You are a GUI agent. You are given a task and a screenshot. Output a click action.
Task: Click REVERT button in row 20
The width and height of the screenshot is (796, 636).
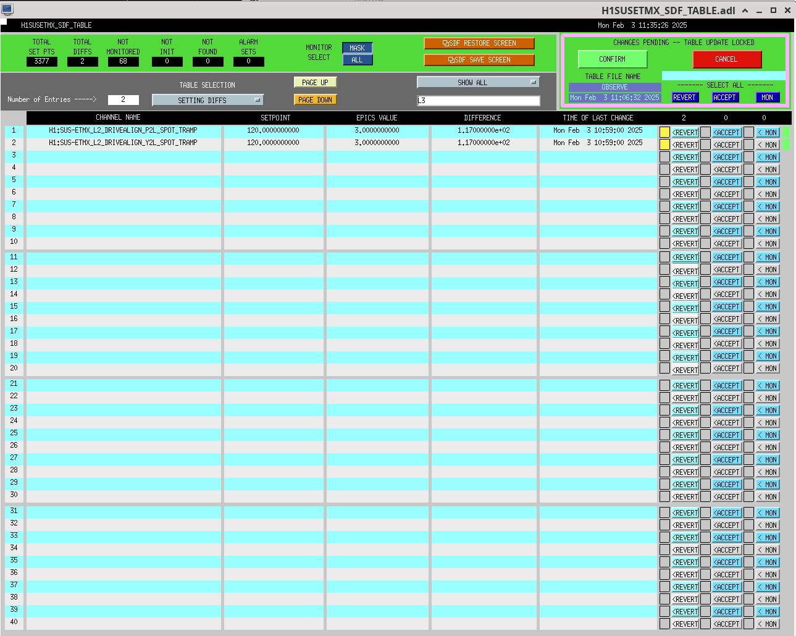click(685, 370)
